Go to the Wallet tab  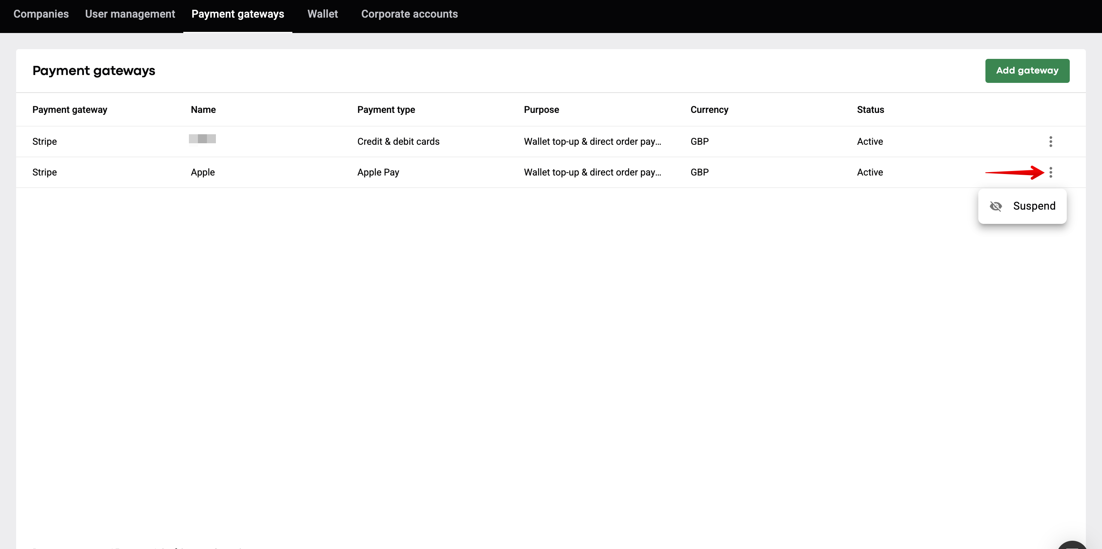click(323, 14)
